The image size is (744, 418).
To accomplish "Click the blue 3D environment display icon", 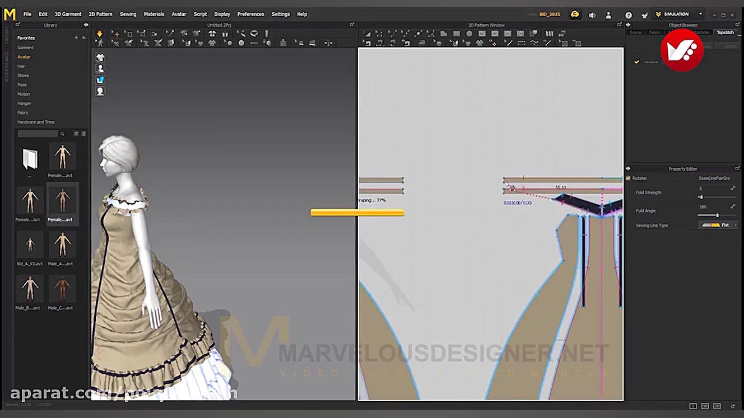I will tap(100, 79).
